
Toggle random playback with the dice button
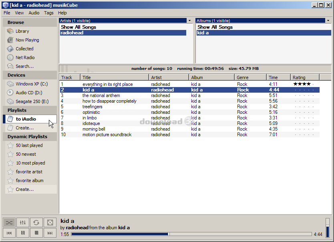pos(50,222)
